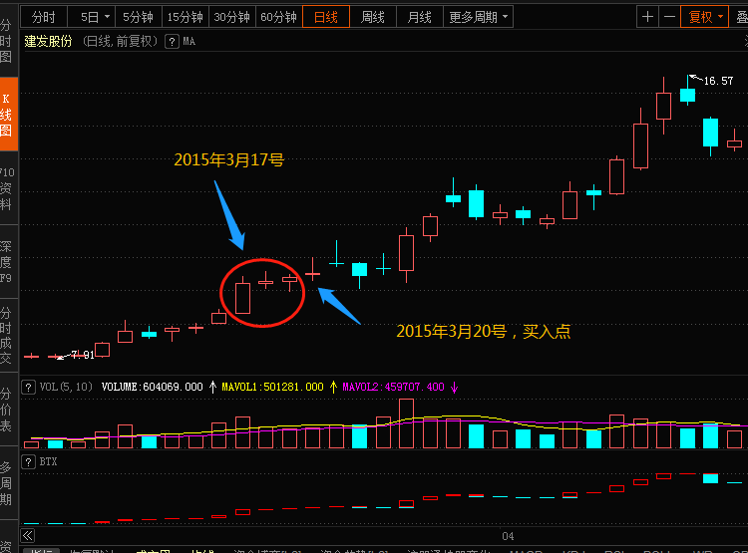Switch to the 5分钟 period
The width and height of the screenshot is (748, 553).
[x=139, y=17]
